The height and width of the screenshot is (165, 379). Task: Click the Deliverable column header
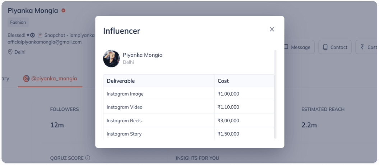[x=159, y=81]
